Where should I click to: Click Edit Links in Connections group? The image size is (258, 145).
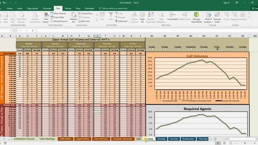(84, 21)
